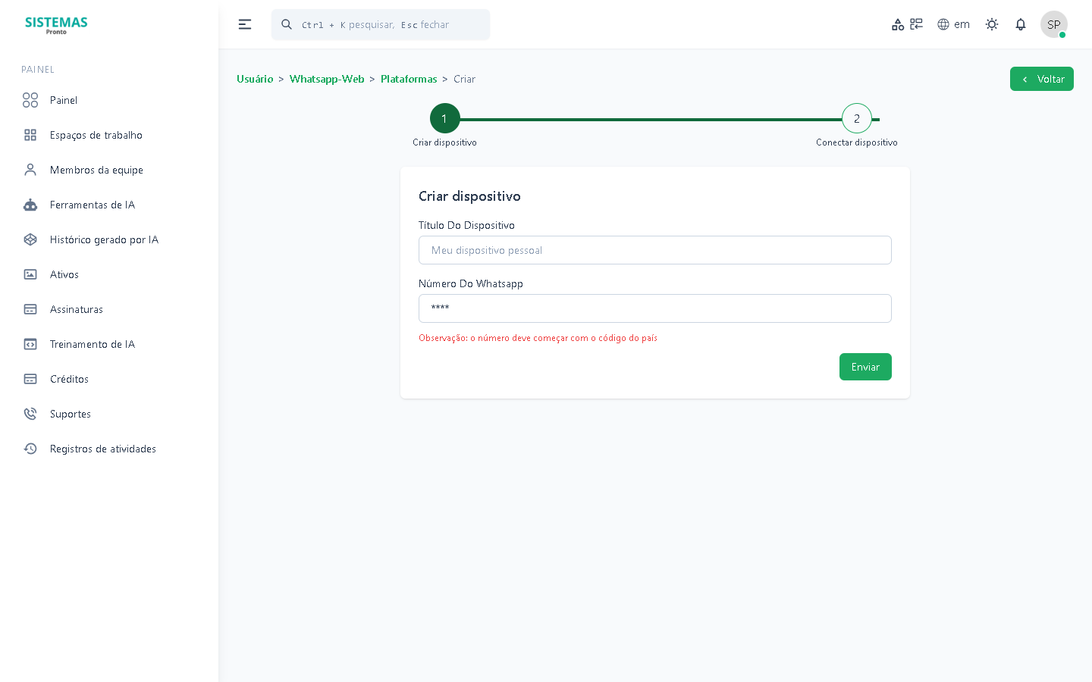Click the grid list icon in header
The image size is (1092, 682).
coord(917,24)
